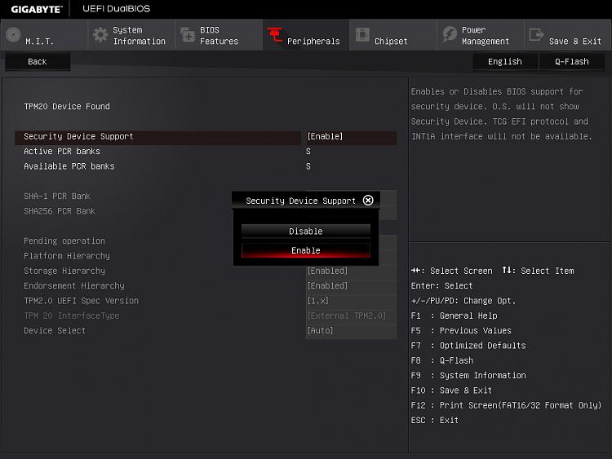Viewport: 612px width, 459px height.
Task: Open Endorsement Hierarchy [Enabled] value
Action: [351, 285]
